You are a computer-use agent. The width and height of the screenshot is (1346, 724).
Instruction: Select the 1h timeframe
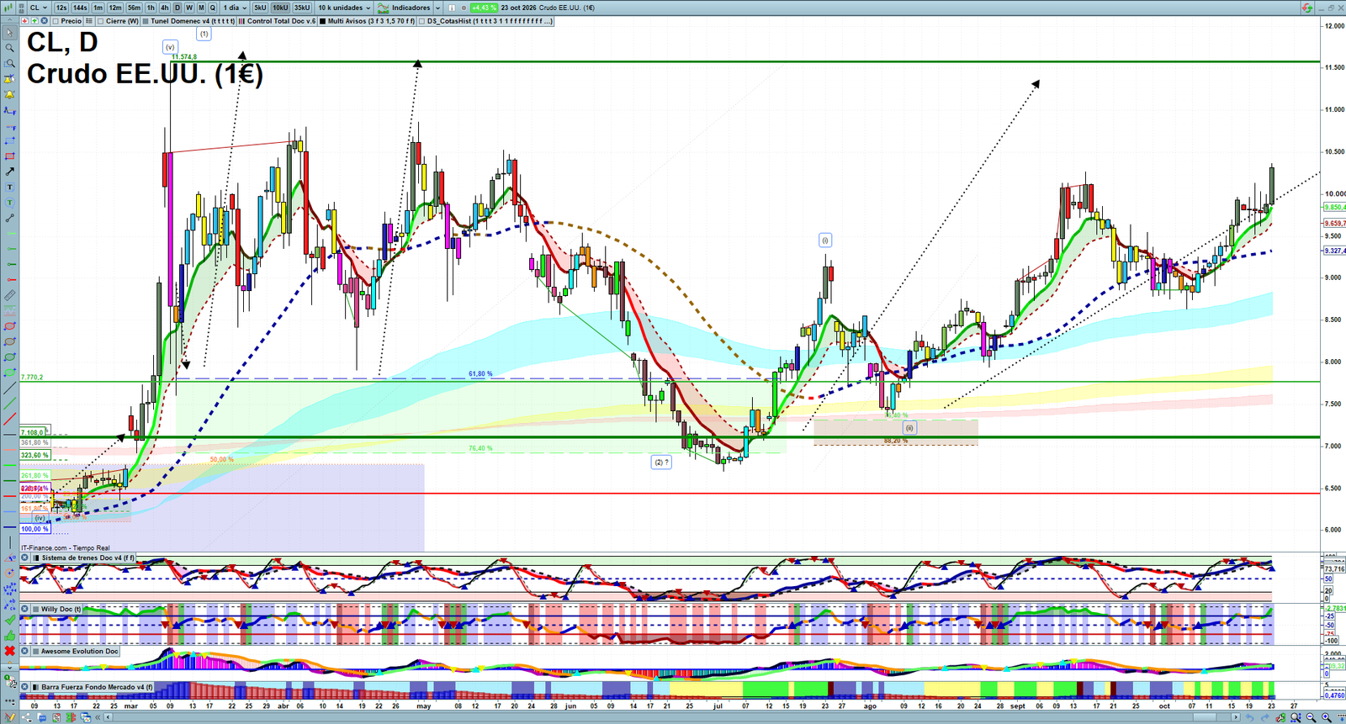coord(151,8)
